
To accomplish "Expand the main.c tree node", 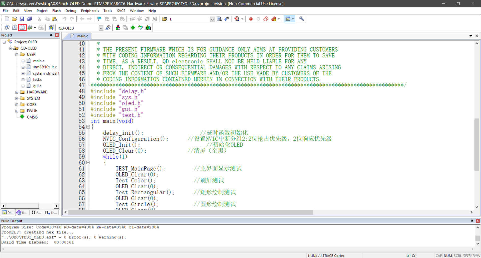I will 23,61.
